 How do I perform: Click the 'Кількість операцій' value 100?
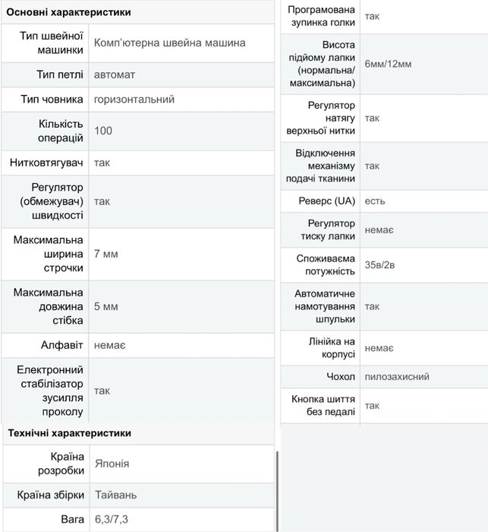click(x=103, y=131)
